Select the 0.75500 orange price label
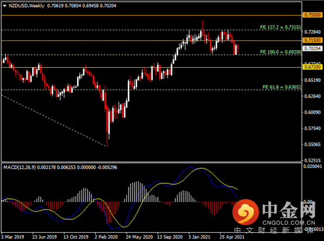The height and width of the screenshot is (241, 324). tap(313, 15)
